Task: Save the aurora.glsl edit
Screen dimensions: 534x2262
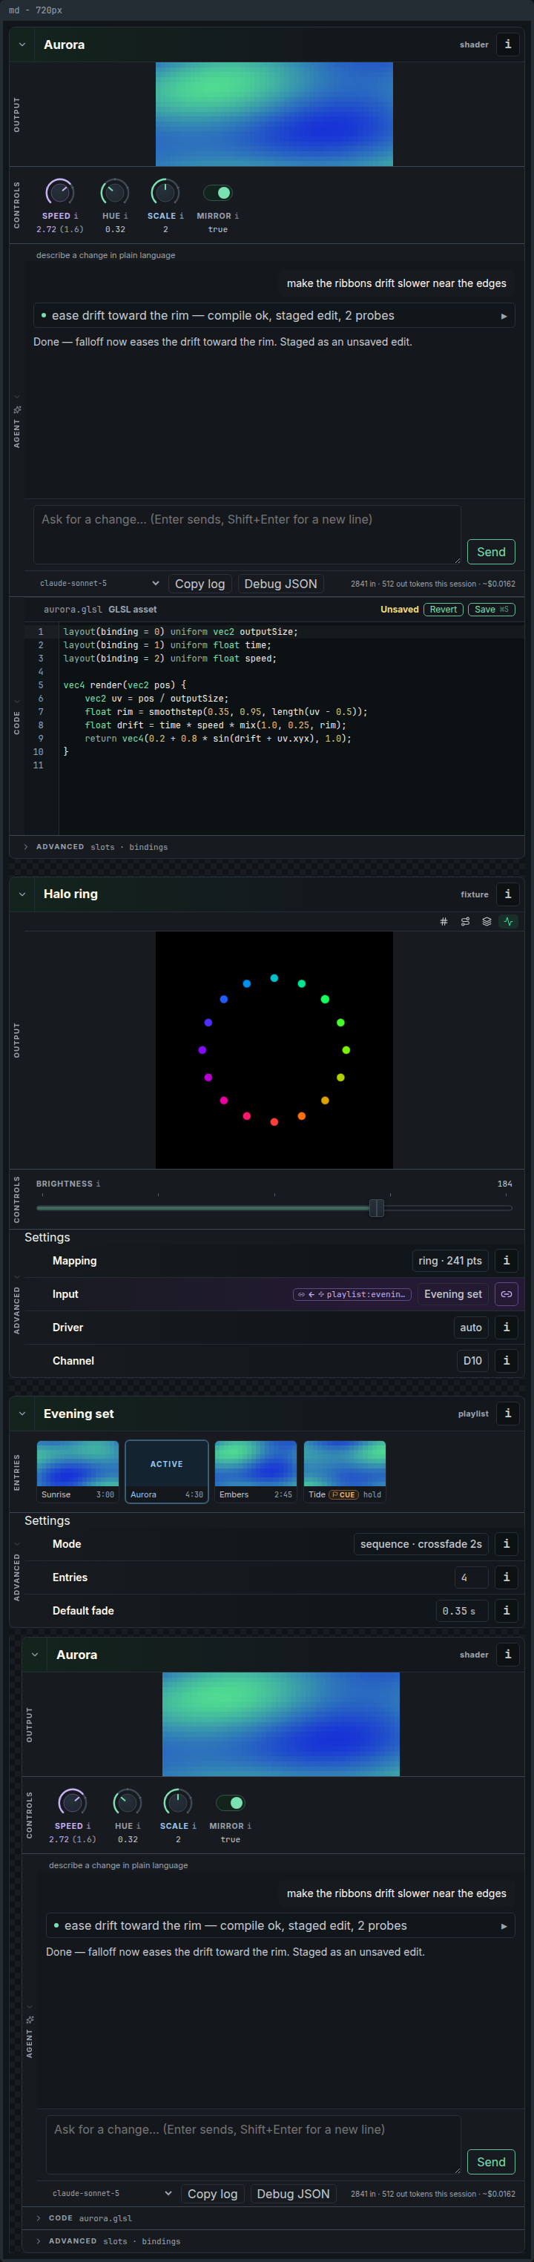Action: pyautogui.click(x=490, y=610)
